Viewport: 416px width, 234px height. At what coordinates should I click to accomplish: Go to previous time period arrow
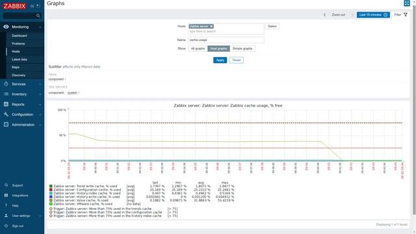click(x=324, y=15)
